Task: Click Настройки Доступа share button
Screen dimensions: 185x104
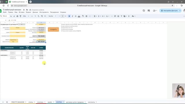Action: [169, 11]
